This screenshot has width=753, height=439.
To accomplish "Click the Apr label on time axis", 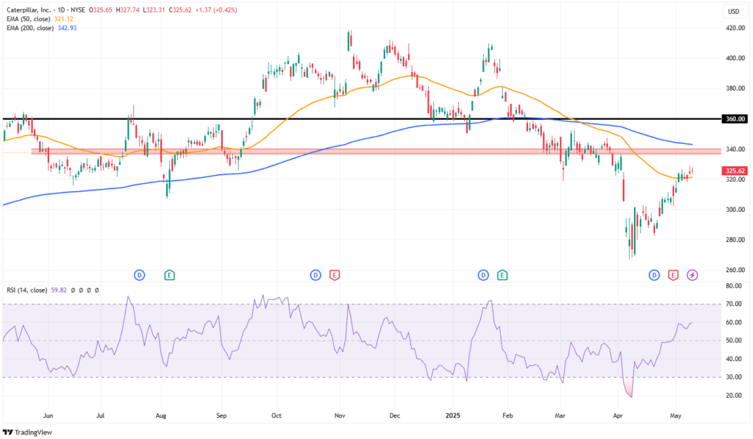I will coord(618,416).
